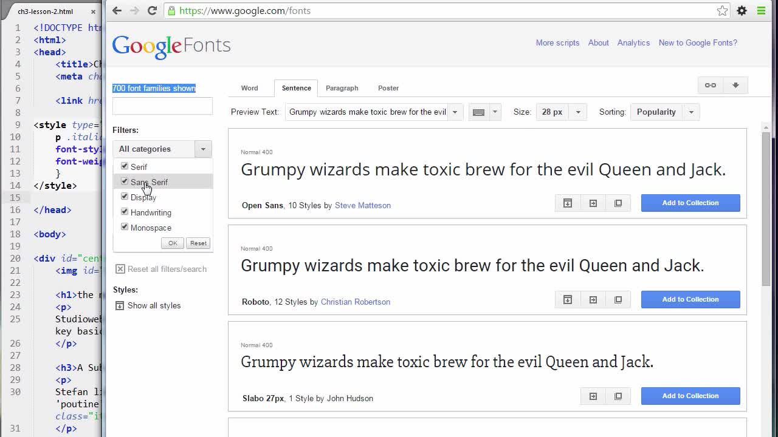Open the Preview Text dropdown arrow
The height and width of the screenshot is (437, 778).
(x=455, y=112)
